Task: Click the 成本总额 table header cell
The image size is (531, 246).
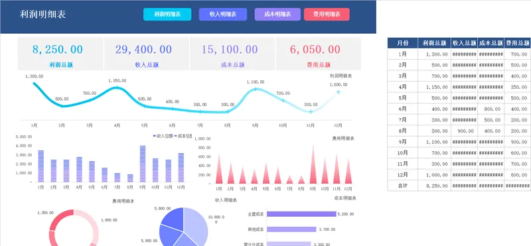Action: click(x=491, y=43)
